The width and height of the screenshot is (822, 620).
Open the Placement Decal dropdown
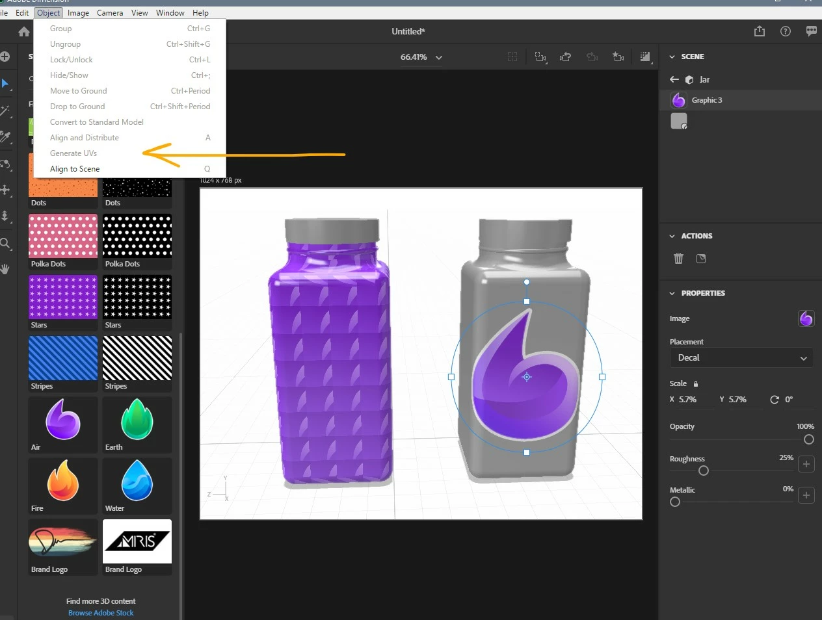pyautogui.click(x=741, y=357)
